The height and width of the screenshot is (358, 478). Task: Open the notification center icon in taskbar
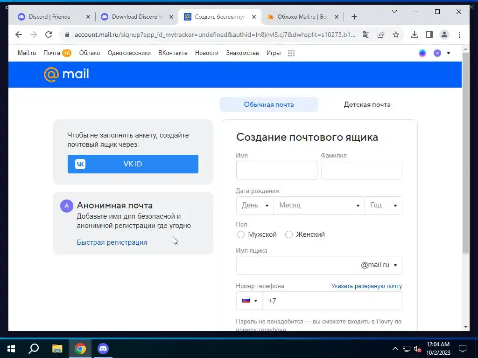coord(463,349)
